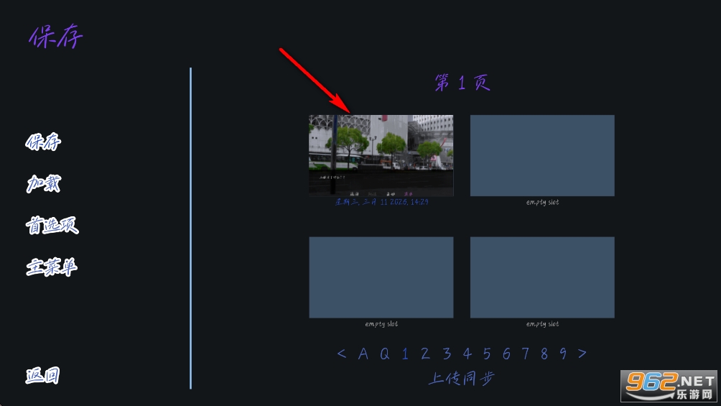Go to previous page with < arrow
This screenshot has width=721, height=406.
(x=342, y=354)
